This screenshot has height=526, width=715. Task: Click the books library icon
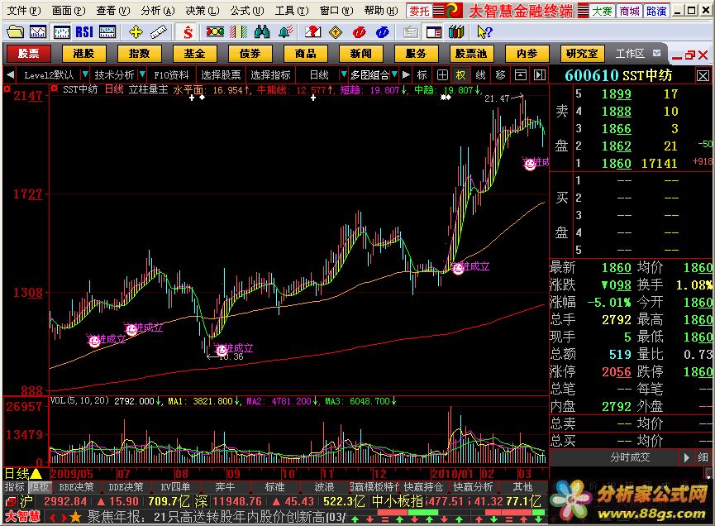[x=456, y=32]
